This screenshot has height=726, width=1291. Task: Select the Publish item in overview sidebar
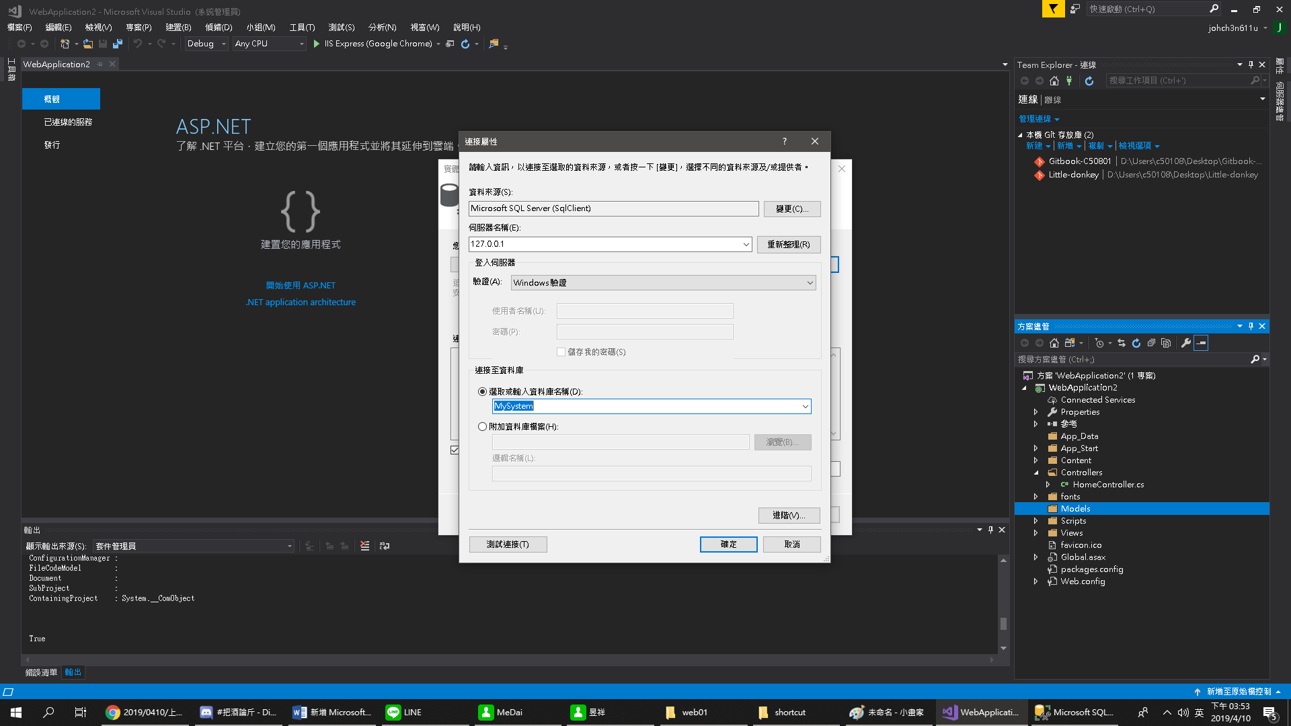[x=52, y=145]
